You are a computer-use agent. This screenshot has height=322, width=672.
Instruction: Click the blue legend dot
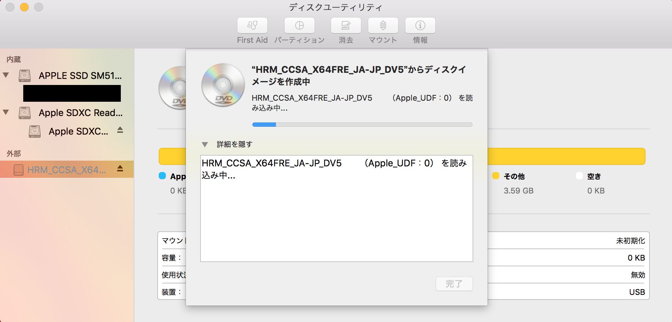162,176
